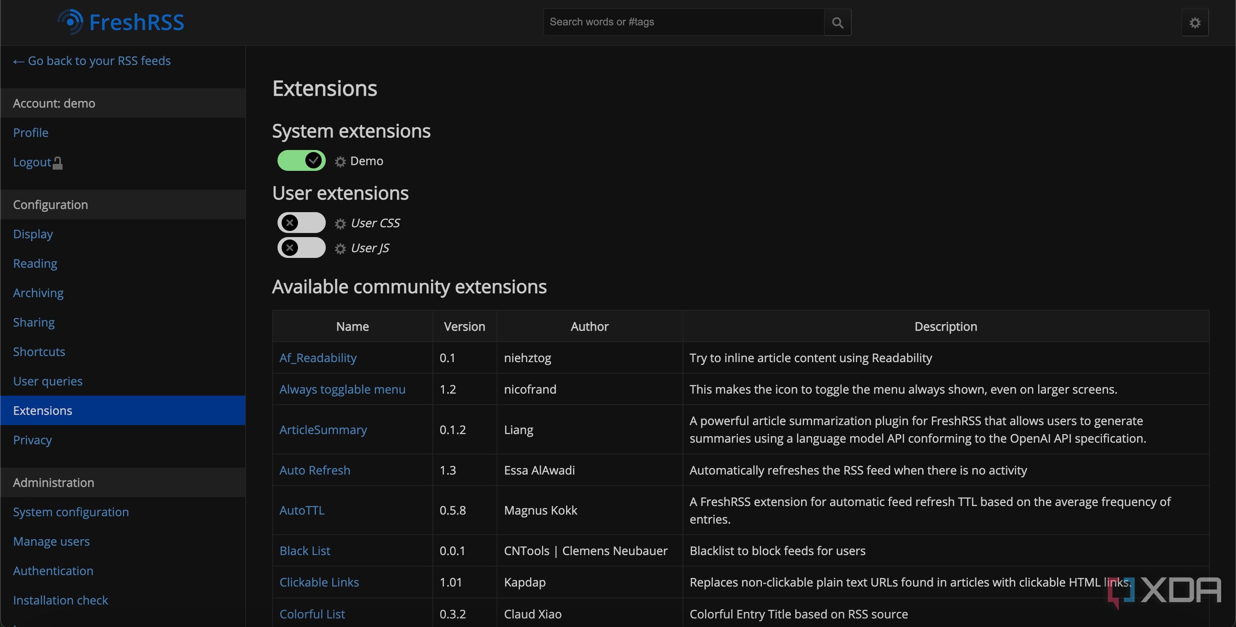The width and height of the screenshot is (1236, 627).
Task: Open Privacy settings
Action: [x=32, y=440]
